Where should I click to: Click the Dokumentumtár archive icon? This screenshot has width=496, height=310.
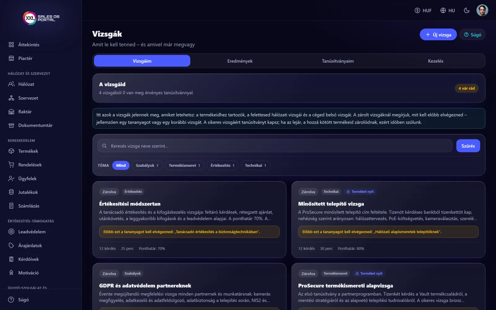pos(11,125)
